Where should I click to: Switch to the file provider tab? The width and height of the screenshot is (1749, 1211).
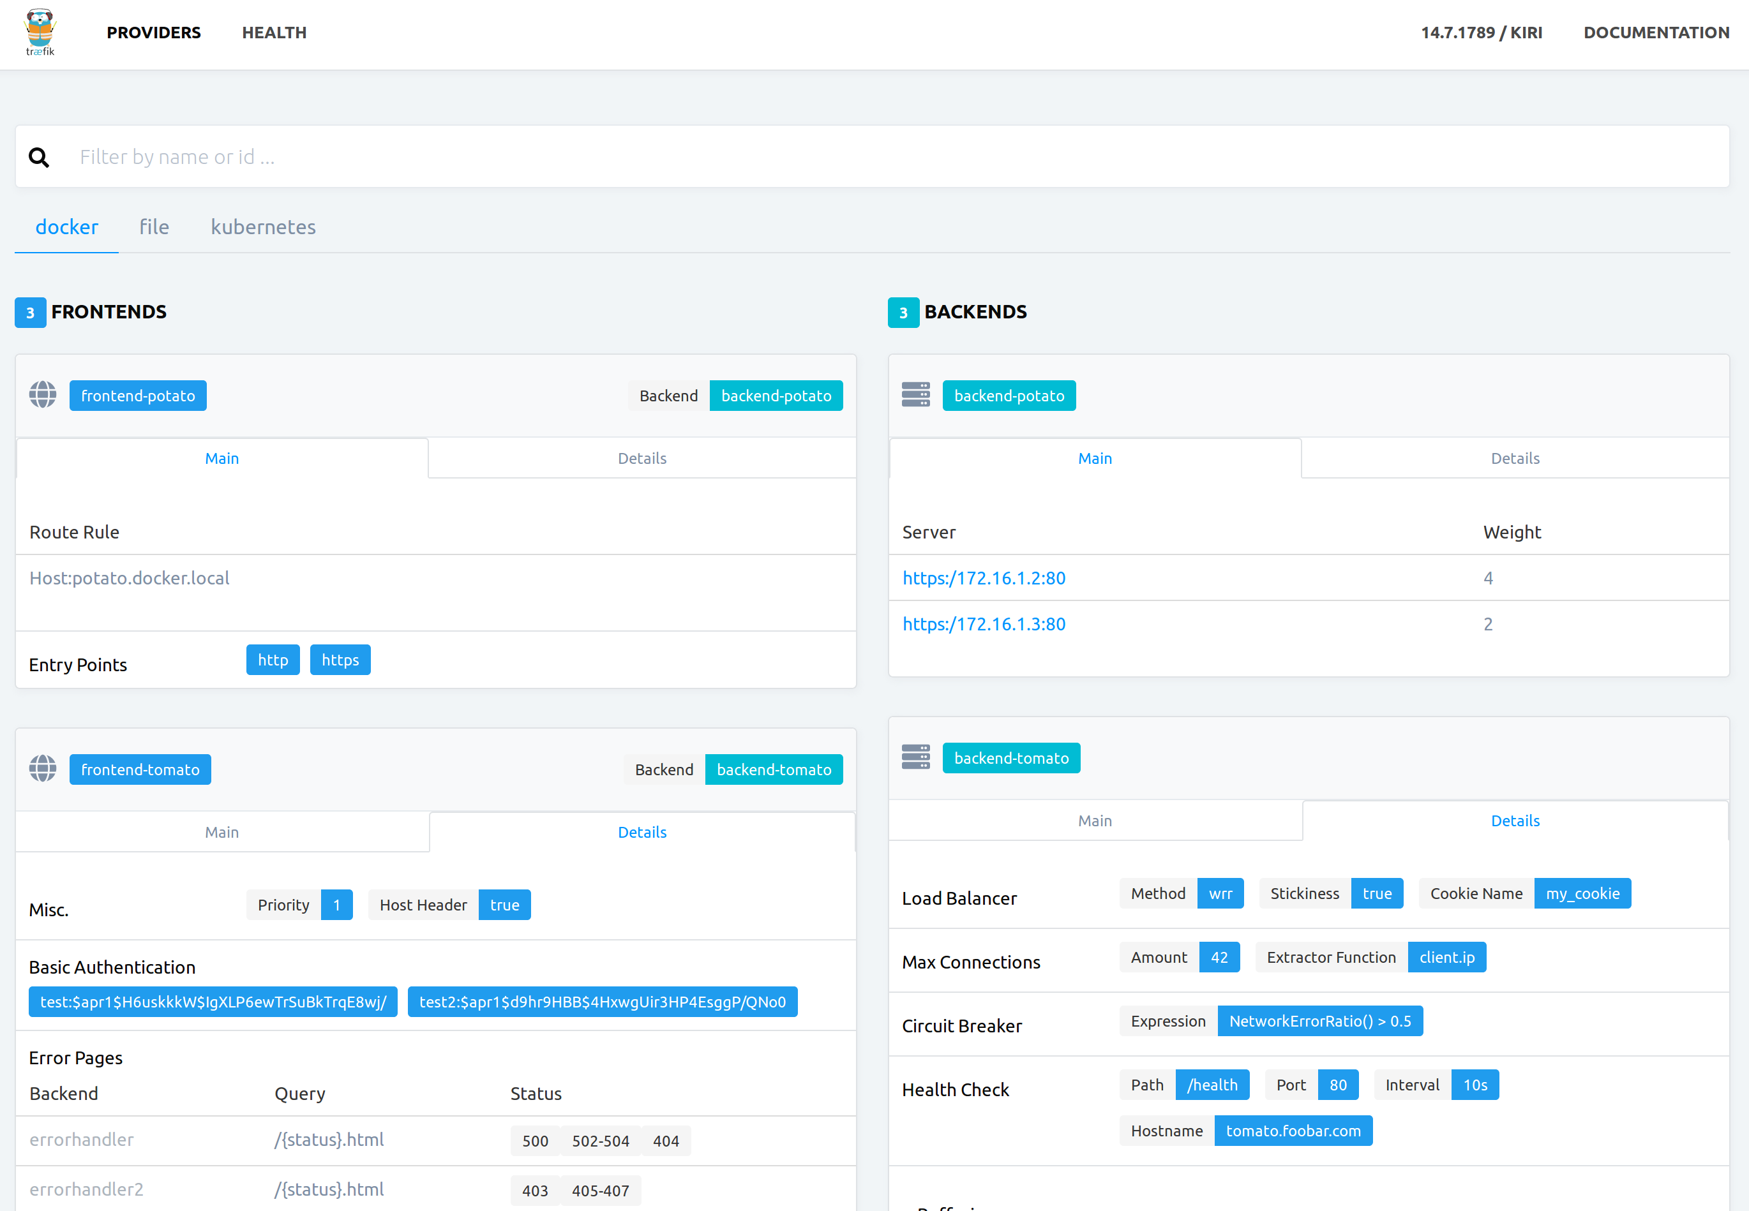[153, 226]
